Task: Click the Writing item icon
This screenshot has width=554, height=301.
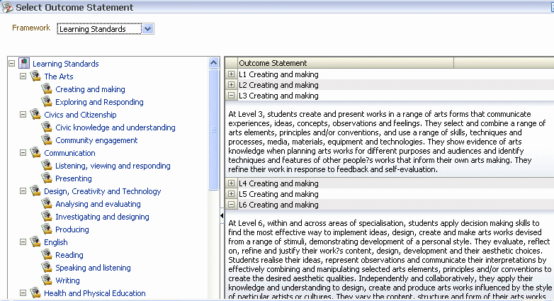Action: pos(47,280)
